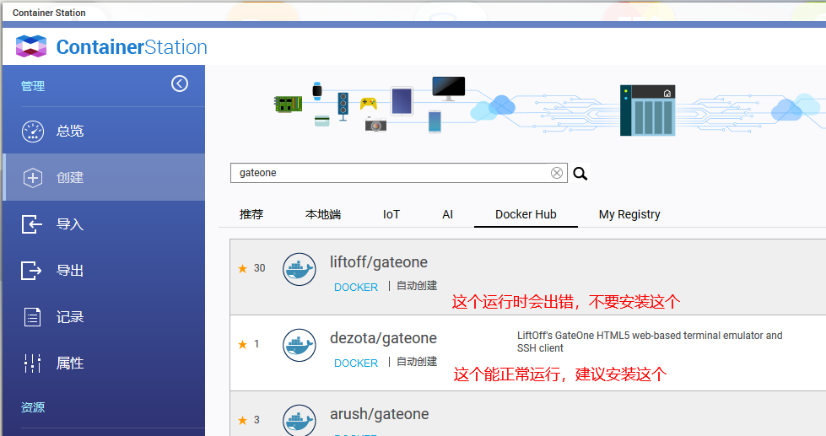Select the Docker Hub tab
The height and width of the screenshot is (436, 826).
pyautogui.click(x=526, y=214)
